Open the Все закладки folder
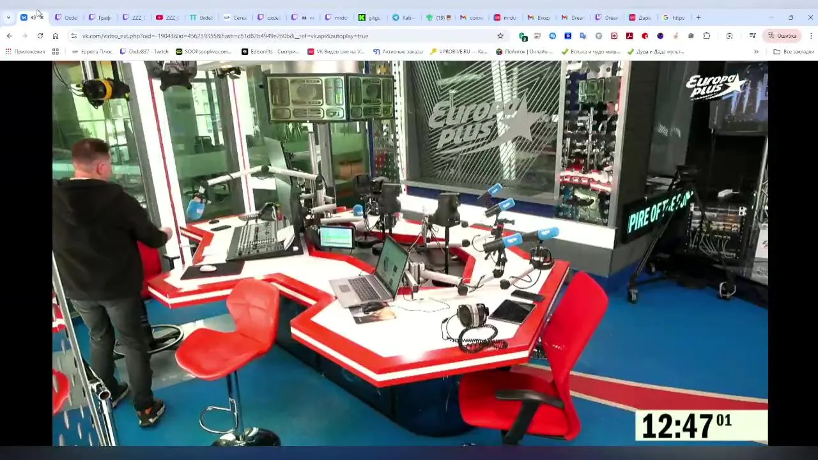 tap(794, 52)
